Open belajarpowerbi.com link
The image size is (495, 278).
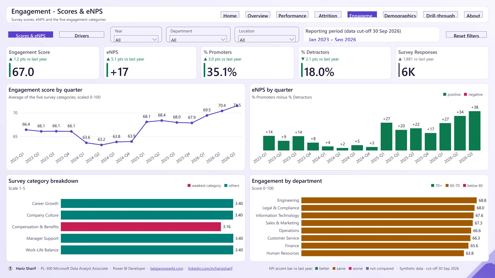(167, 268)
